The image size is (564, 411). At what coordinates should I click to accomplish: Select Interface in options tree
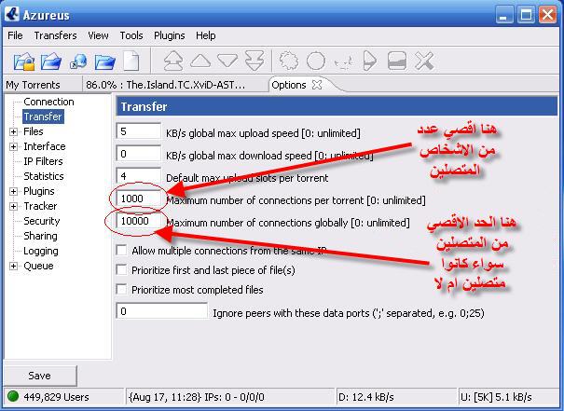click(45, 146)
